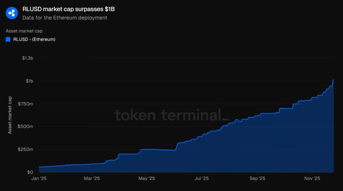
Task: Select the Sep '25 x-axis marker
Action: 257,179
